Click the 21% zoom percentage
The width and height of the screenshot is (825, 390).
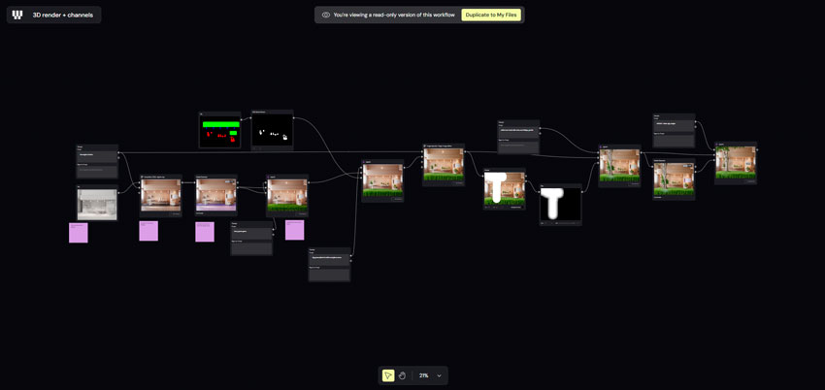423,375
